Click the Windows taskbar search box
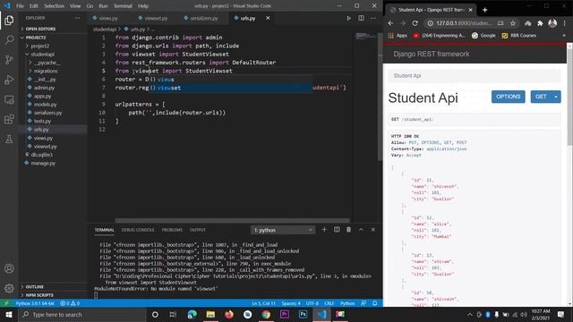Viewport: 573px width, 322px height. point(82,314)
